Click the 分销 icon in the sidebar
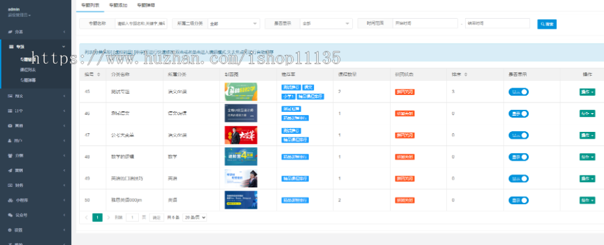 pyautogui.click(x=10, y=155)
